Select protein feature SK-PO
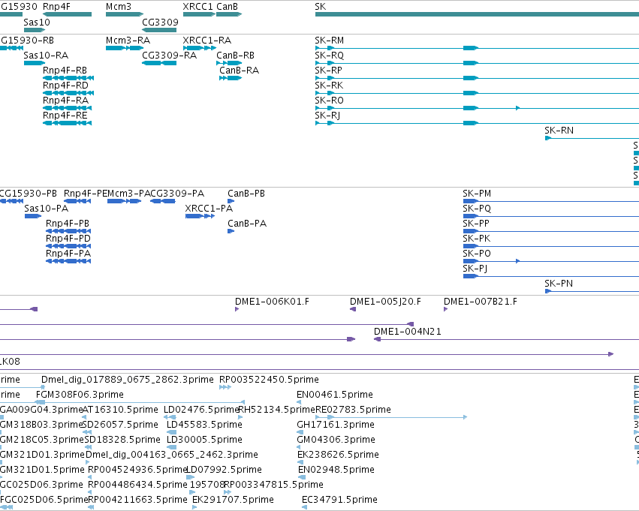The image size is (639, 511). (x=551, y=261)
